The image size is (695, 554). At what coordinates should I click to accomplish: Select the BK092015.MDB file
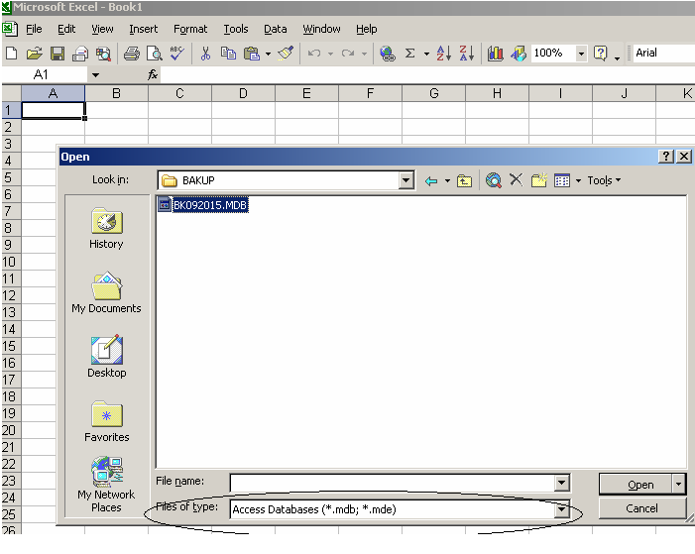tap(202, 205)
